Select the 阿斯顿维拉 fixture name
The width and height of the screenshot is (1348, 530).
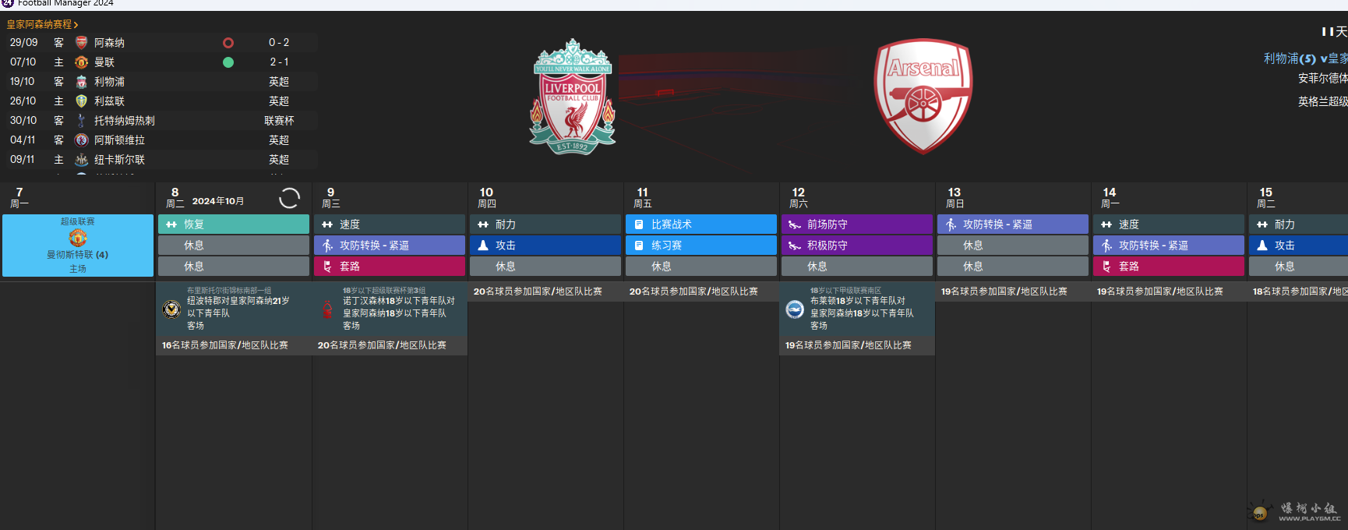click(x=119, y=140)
